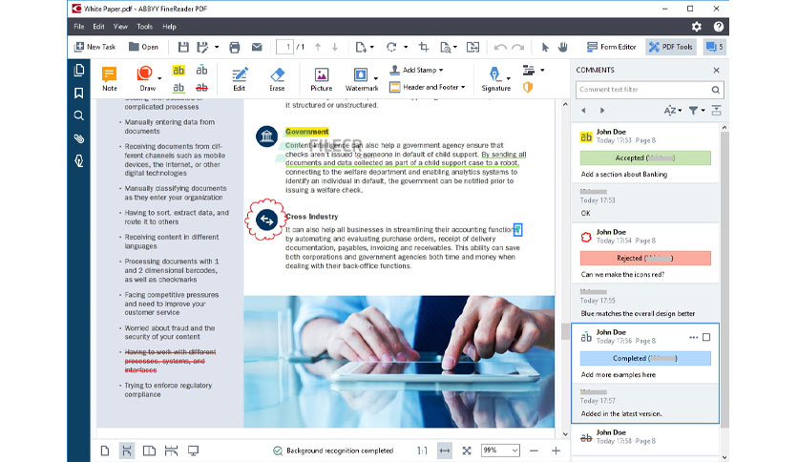Choose the underline text markup tool

[x=178, y=88]
